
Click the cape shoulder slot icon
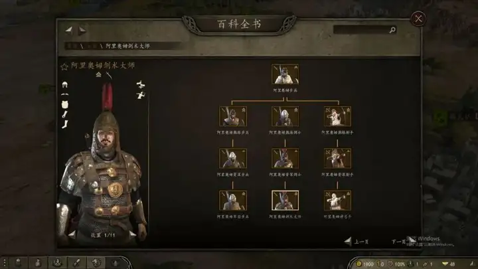(64, 94)
